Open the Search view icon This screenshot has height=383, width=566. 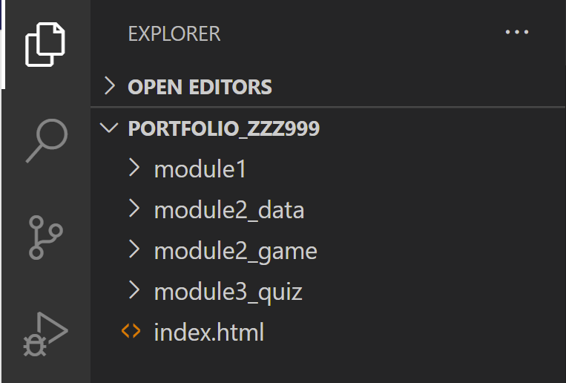click(x=47, y=140)
